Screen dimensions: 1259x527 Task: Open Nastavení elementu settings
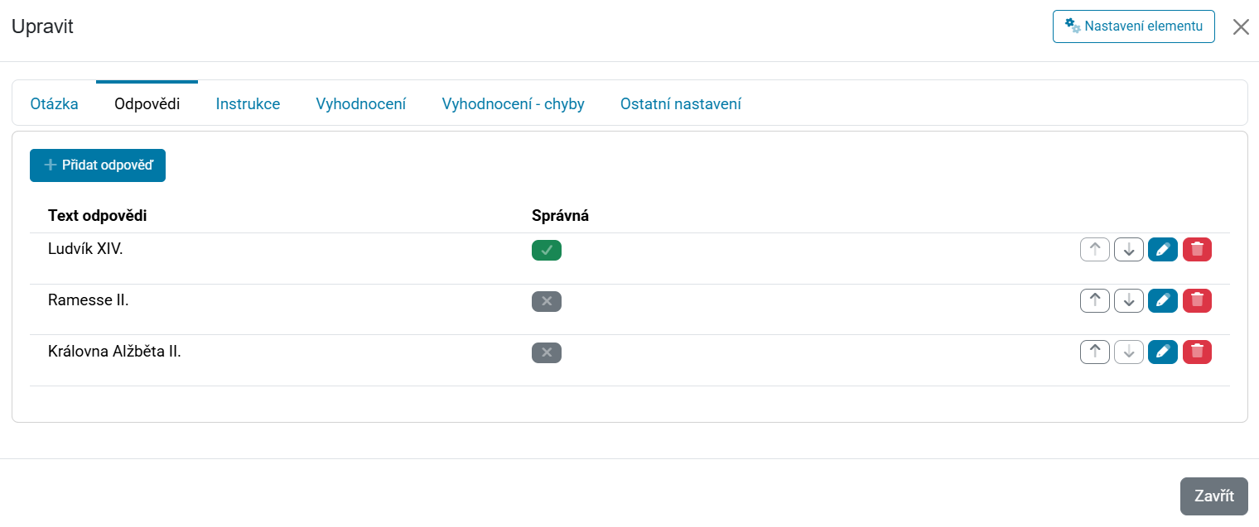tap(1134, 26)
